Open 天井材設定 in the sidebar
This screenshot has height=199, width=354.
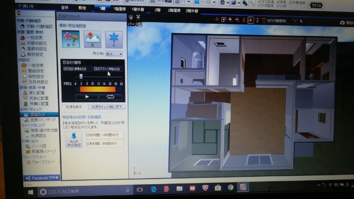[x=35, y=82]
